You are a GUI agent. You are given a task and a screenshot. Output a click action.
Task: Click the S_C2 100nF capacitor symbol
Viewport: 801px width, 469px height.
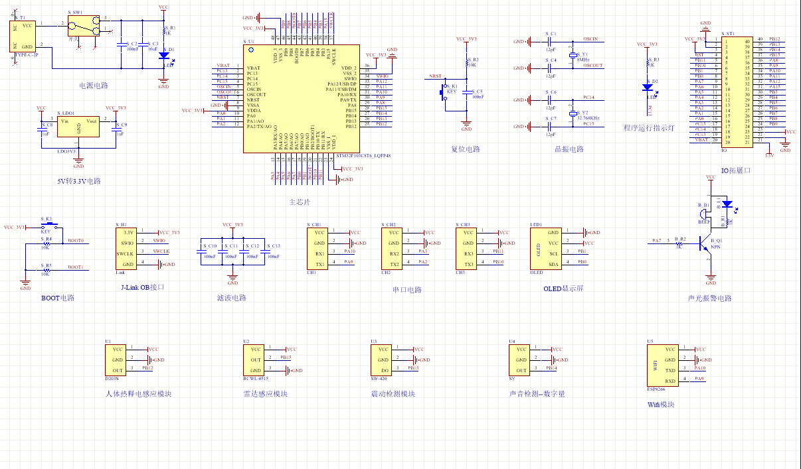pos(122,44)
